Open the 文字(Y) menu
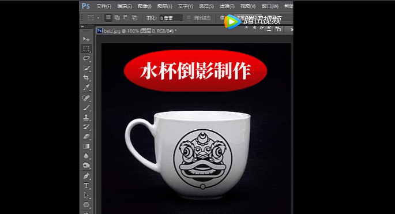 186,6
